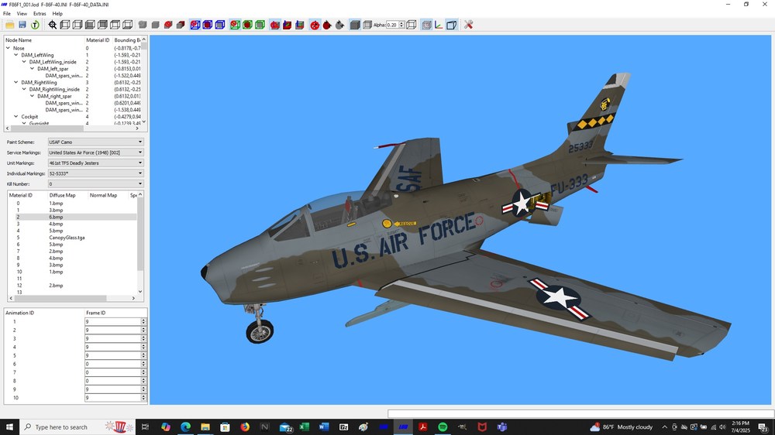Click the Alpha value spinner arrows

coord(401,25)
